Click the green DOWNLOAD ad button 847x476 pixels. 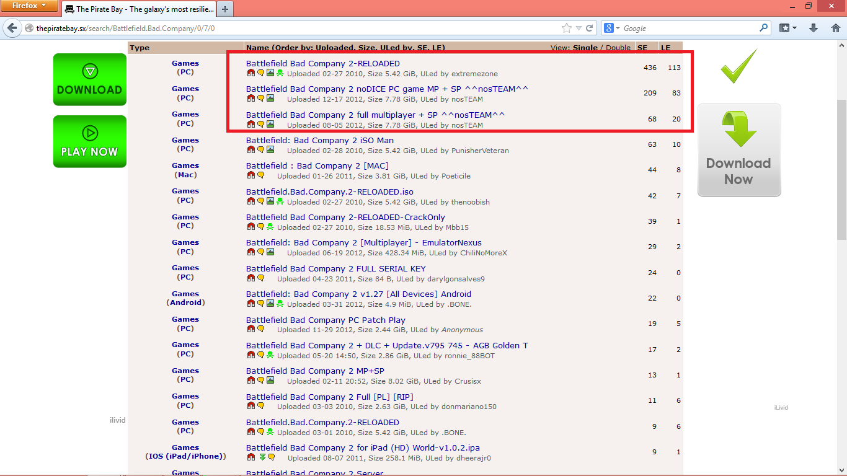point(90,79)
